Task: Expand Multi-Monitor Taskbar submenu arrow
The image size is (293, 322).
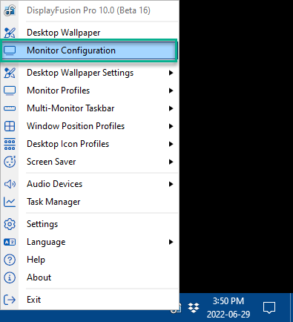Action: point(171,108)
